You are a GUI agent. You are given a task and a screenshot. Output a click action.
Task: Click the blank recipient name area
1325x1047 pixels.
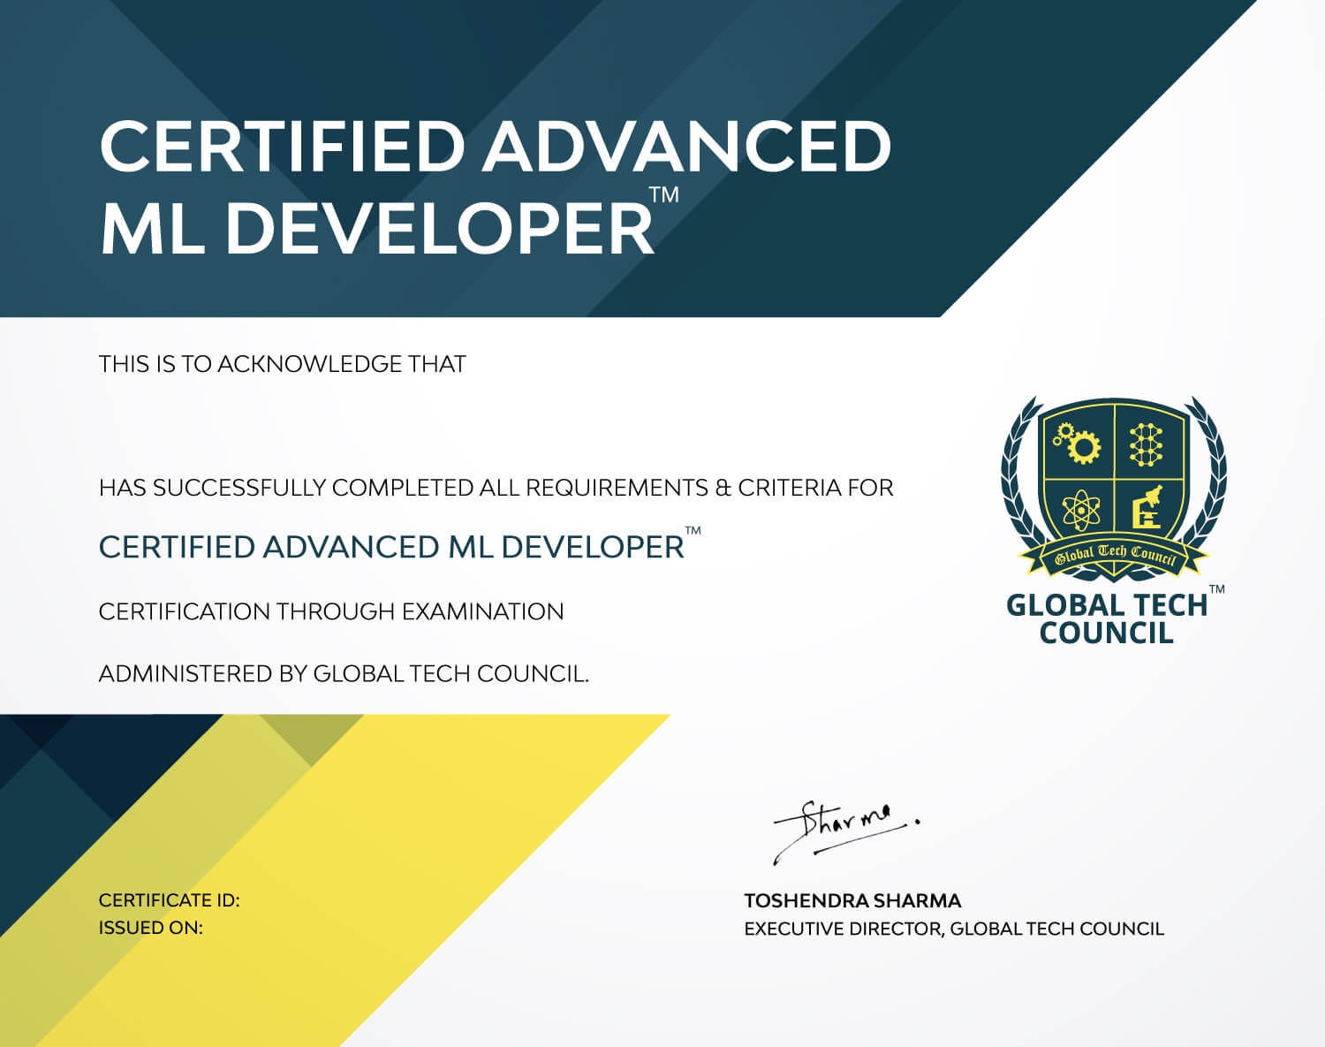(495, 426)
